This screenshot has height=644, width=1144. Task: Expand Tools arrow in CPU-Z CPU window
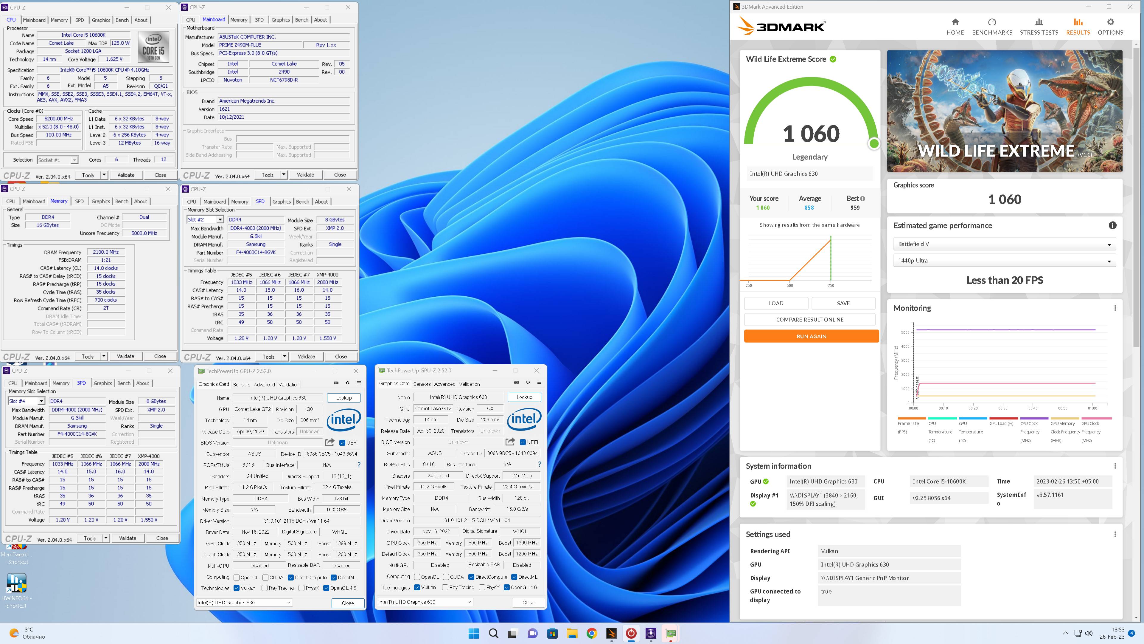104,175
